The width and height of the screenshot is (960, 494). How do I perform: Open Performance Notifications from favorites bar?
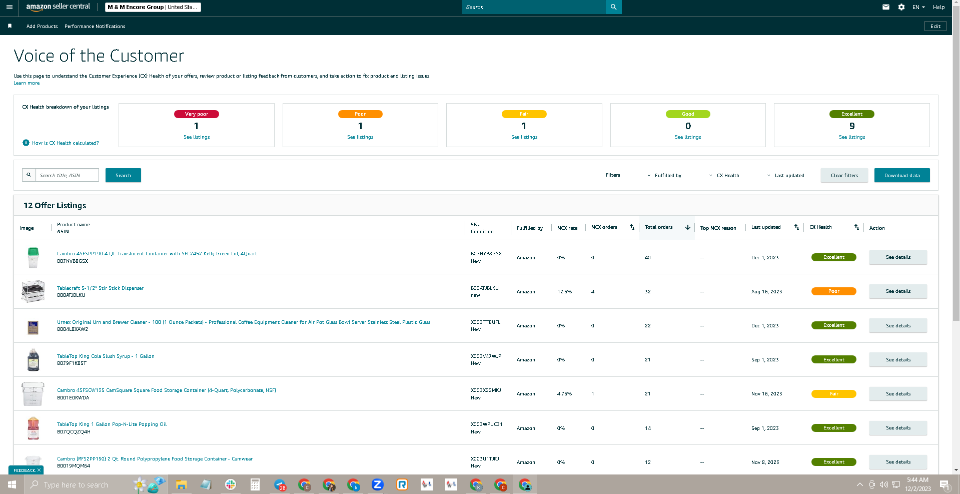click(95, 26)
